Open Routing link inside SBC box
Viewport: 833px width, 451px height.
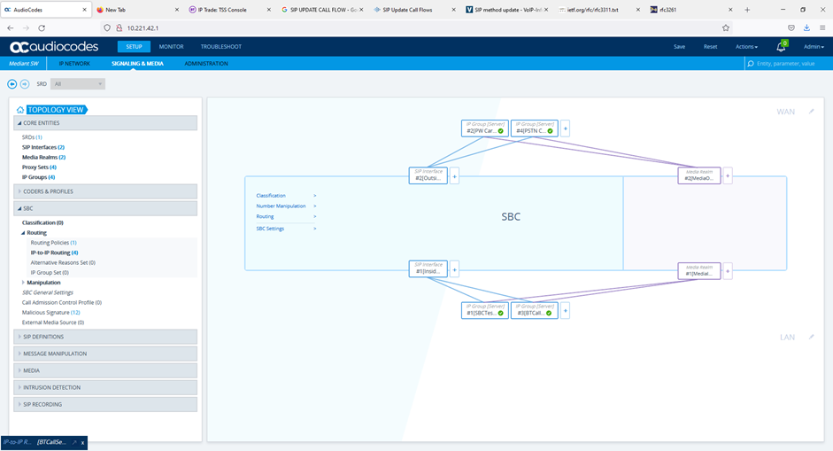pyautogui.click(x=265, y=216)
